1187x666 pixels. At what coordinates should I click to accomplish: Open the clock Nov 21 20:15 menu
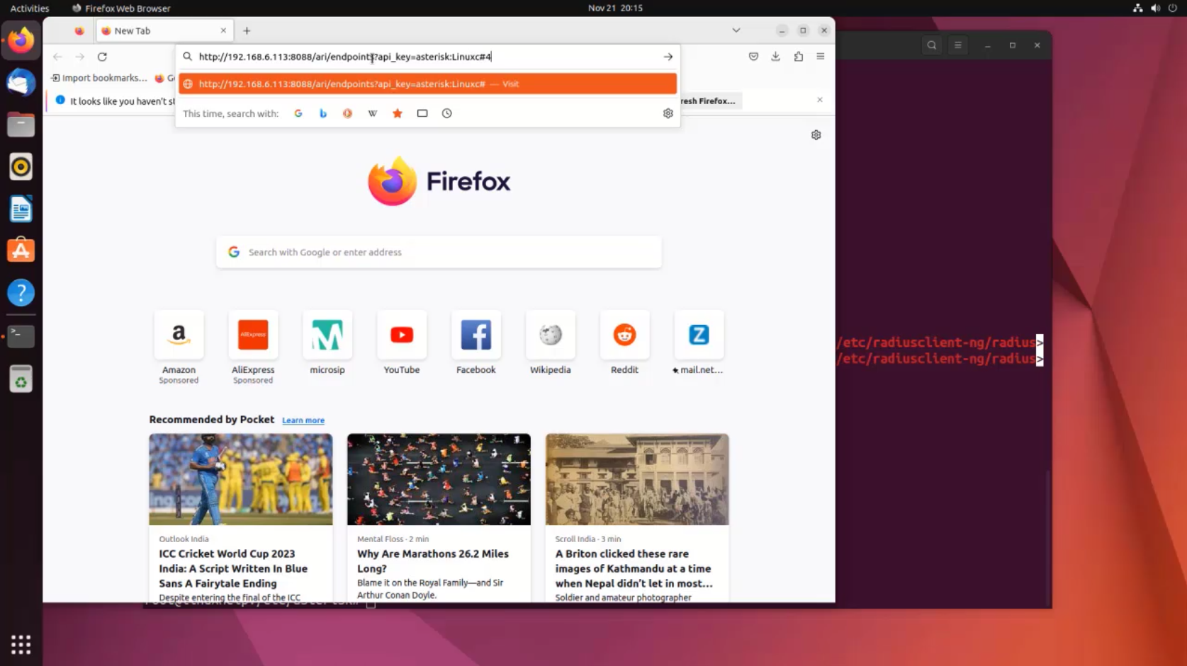[615, 8]
